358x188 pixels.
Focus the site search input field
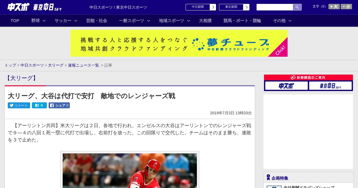pos(275,7)
